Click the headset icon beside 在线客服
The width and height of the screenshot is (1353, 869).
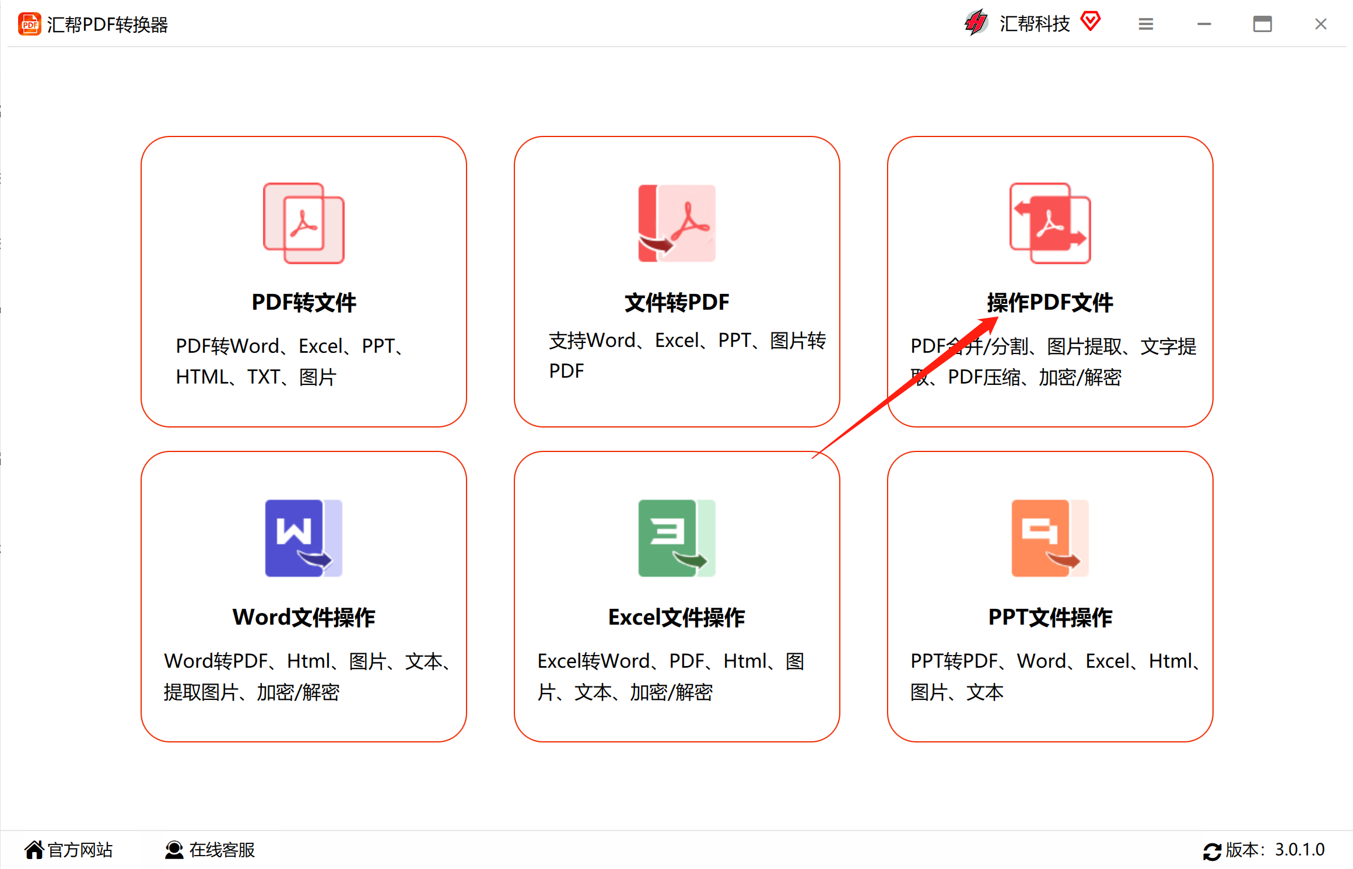point(173,850)
